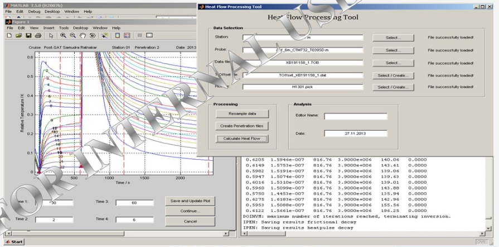Screen dimensions: 499x247
Task: Open the Debug menu in MATLAB
Action: pos(34,11)
